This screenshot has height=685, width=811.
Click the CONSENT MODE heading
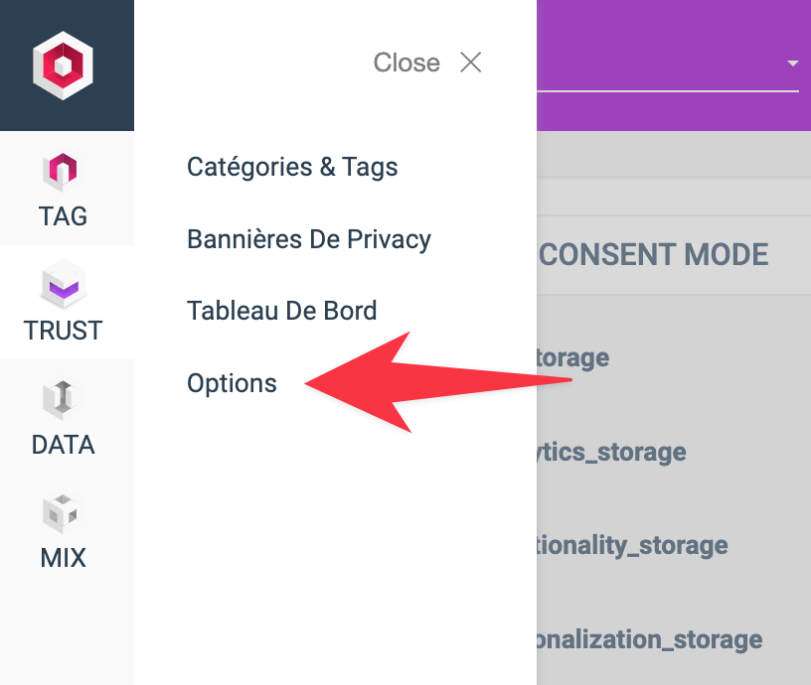(x=653, y=255)
